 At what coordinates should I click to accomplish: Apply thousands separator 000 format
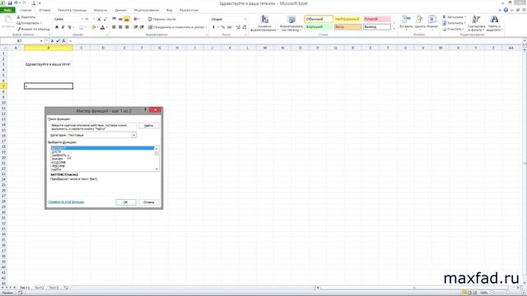pos(229,27)
